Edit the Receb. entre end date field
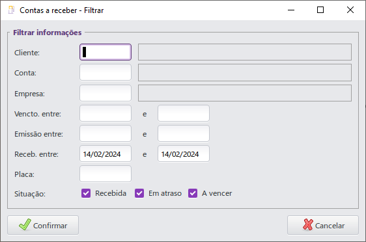The width and height of the screenshot is (366, 242). (184, 154)
